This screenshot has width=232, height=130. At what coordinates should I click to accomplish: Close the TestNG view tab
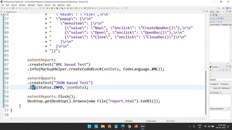click(219, 67)
